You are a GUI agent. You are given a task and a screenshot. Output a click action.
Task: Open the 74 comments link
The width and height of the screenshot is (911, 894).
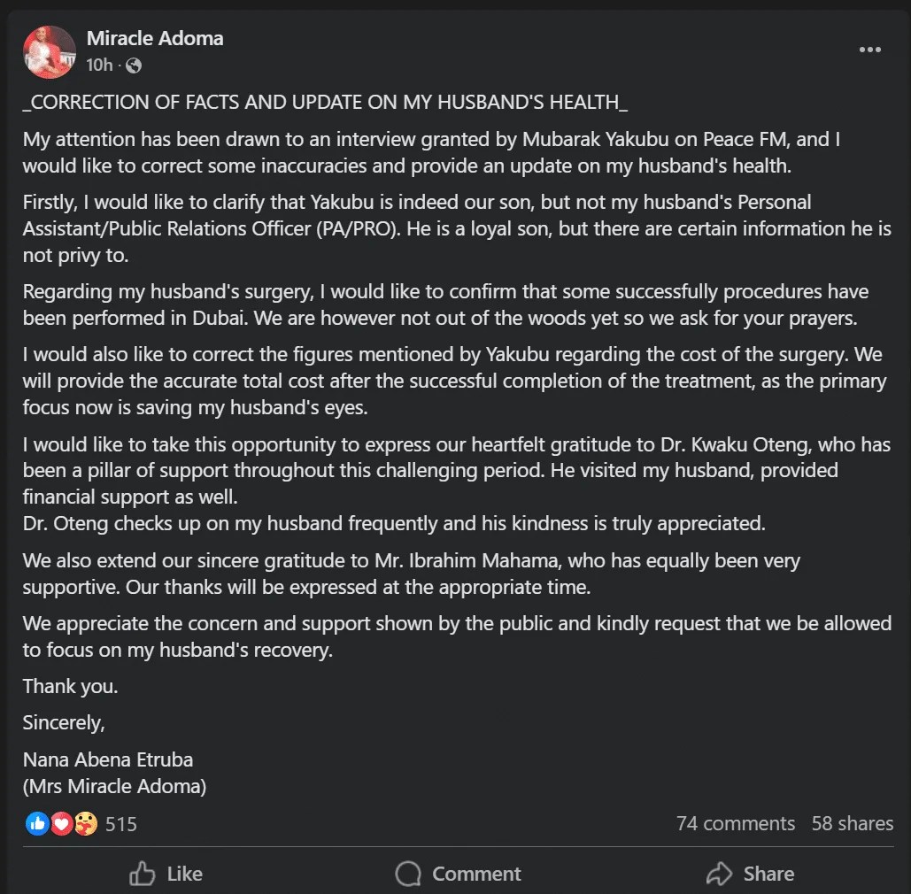coord(735,823)
